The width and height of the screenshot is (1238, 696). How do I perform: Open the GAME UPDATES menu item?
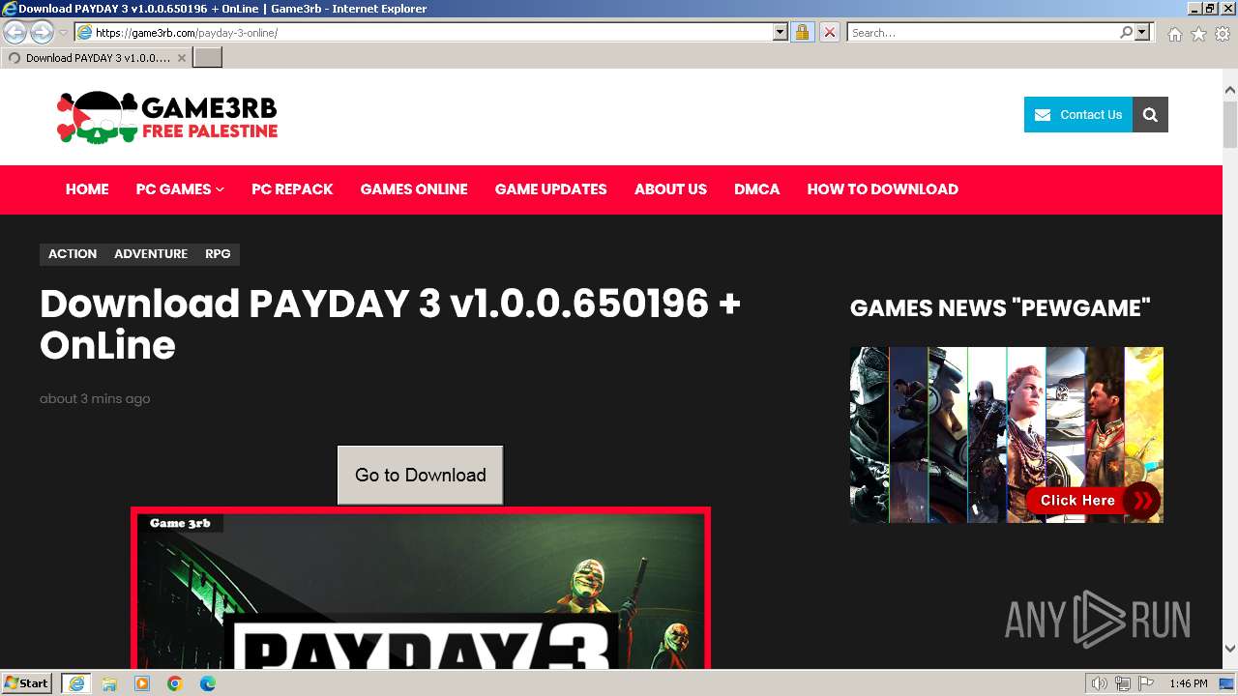pyautogui.click(x=551, y=189)
